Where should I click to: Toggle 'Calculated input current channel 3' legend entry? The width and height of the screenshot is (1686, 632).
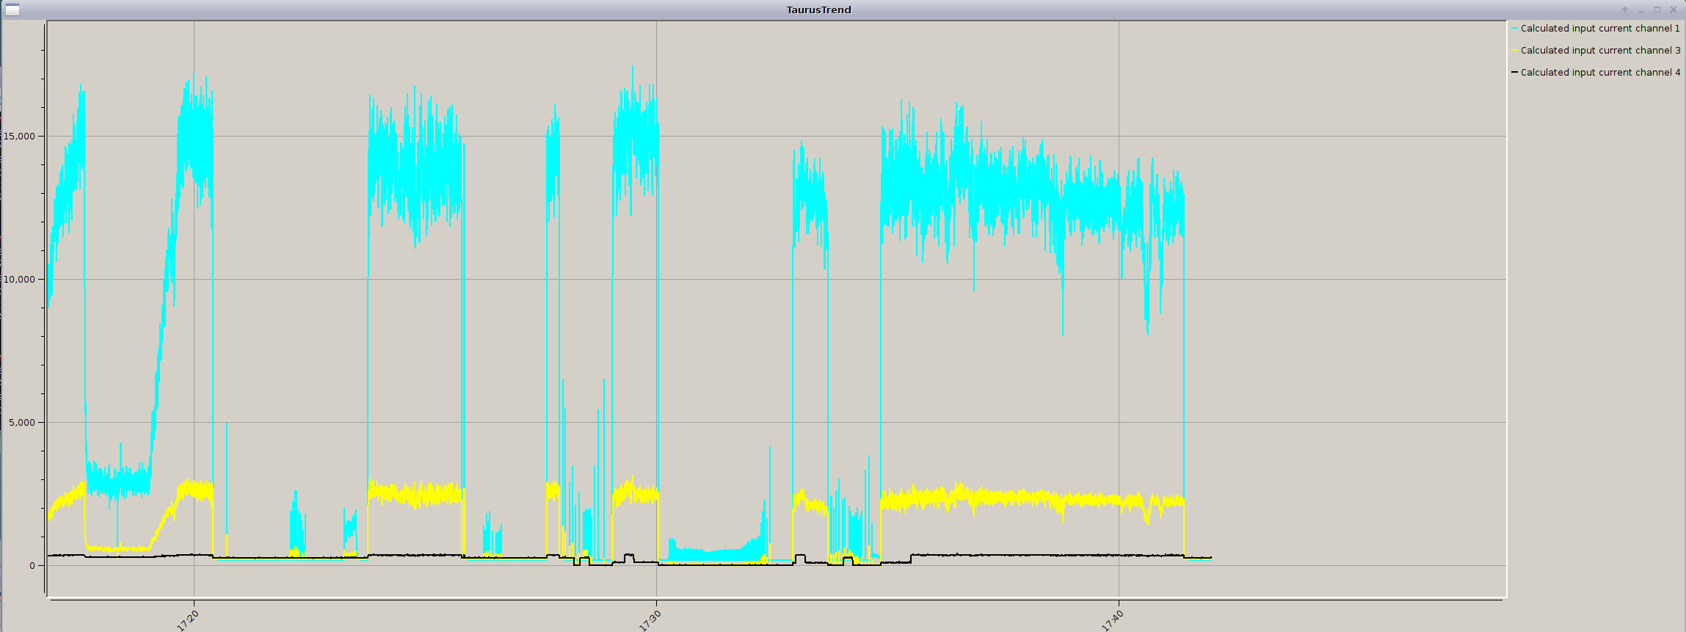tap(1600, 51)
